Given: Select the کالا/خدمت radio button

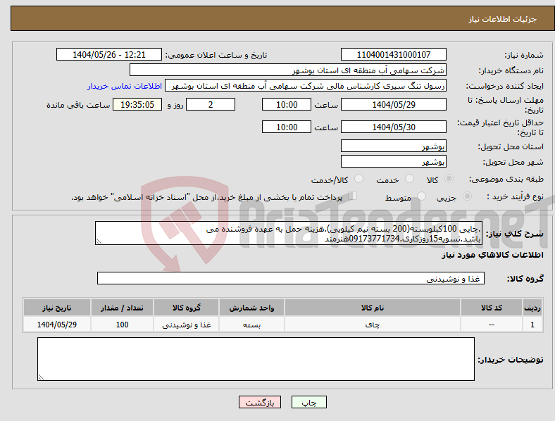Looking at the screenshot, I should [x=359, y=179].
